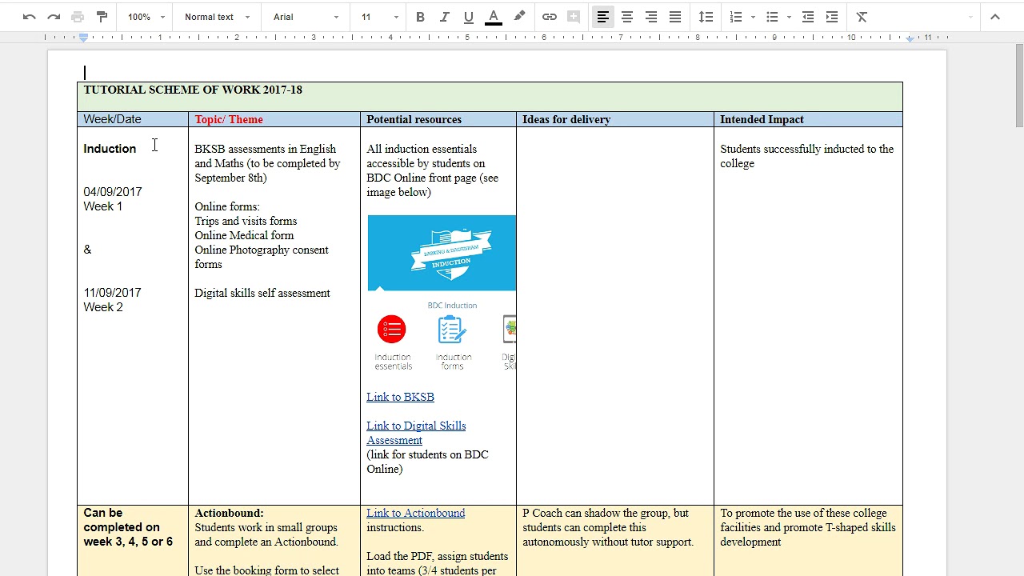Open the Normal text styles dropdown
The height and width of the screenshot is (576, 1024).
pos(217,17)
